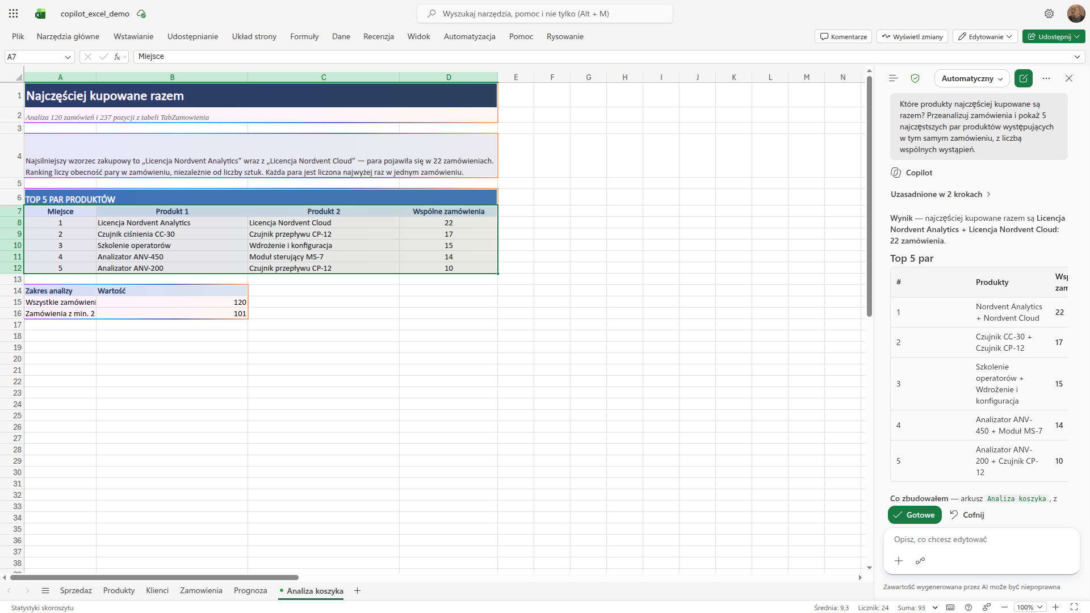Select column C header
Viewport: 1090px width, 613px height.
(x=324, y=77)
